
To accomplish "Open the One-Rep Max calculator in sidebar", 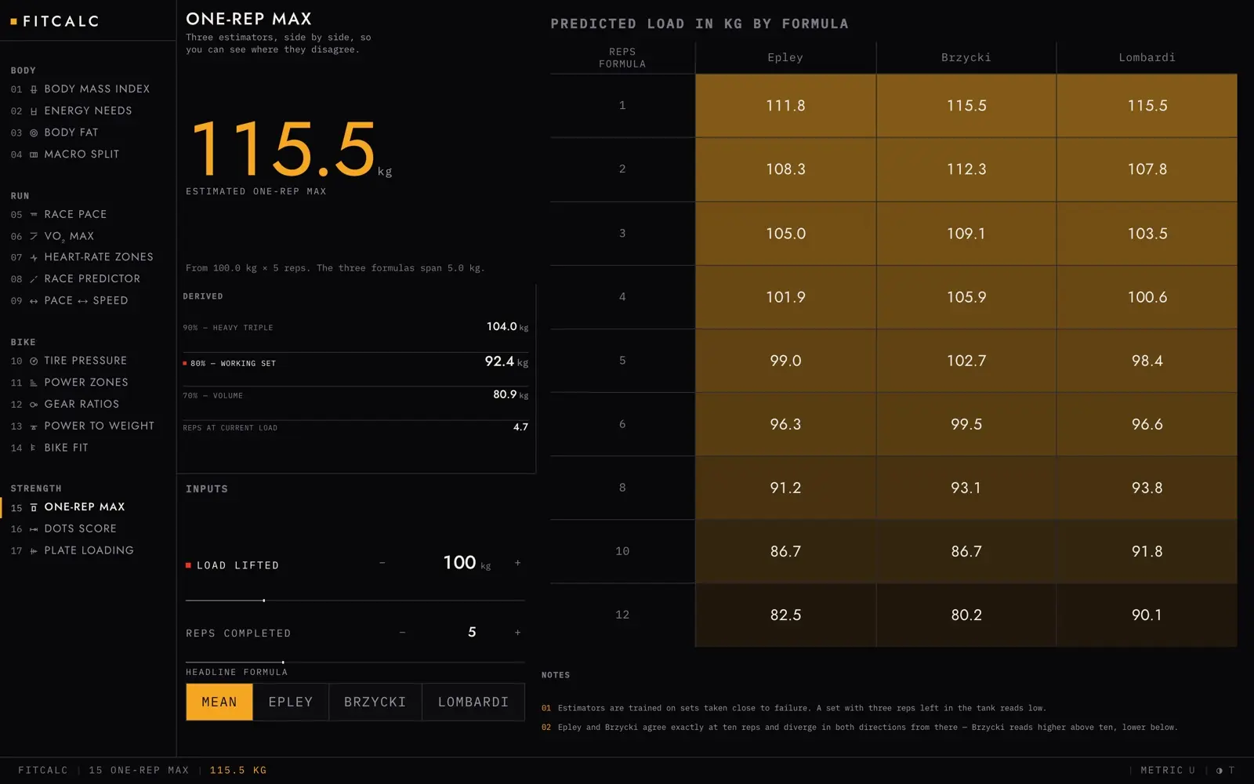I will (88, 507).
